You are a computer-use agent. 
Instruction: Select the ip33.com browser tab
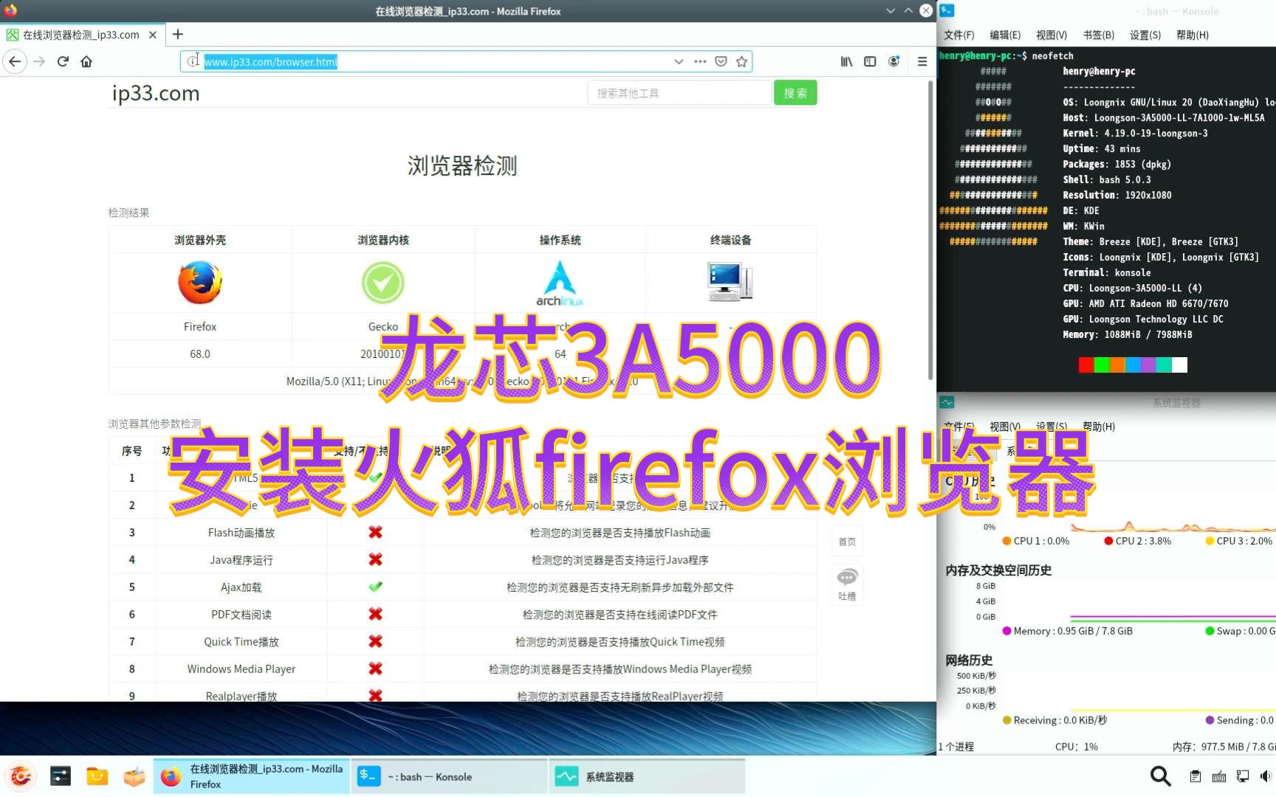(82, 35)
